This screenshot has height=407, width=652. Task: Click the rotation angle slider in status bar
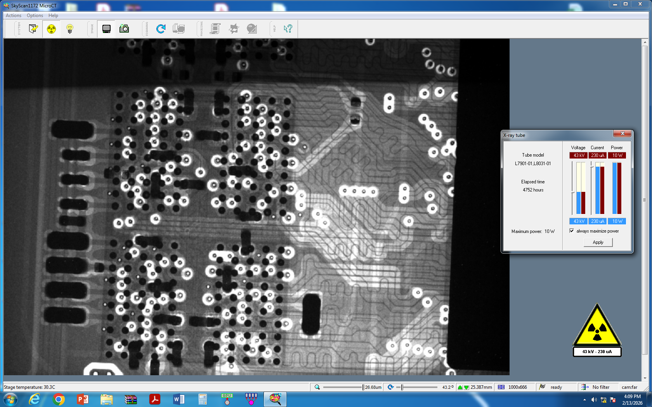(x=402, y=387)
